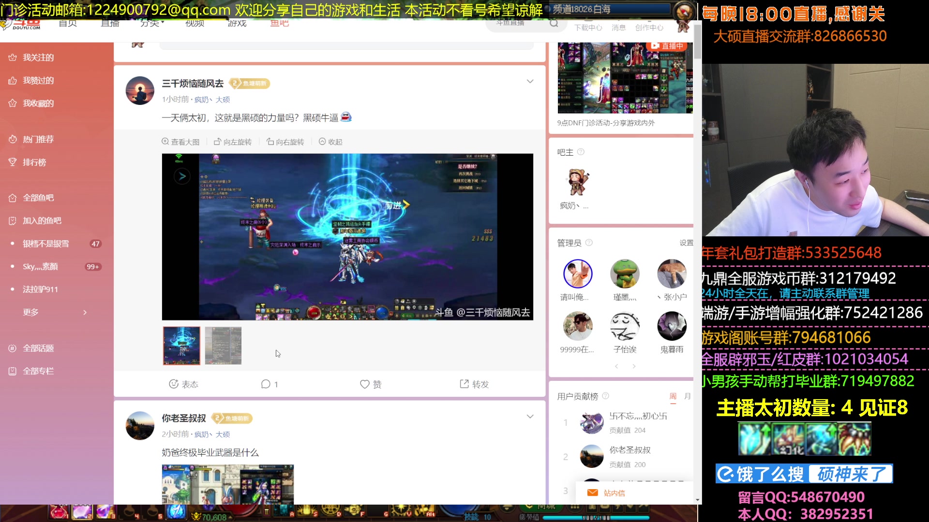Expand 更多 in the left sidebar
This screenshot has height=522, width=929.
54,312
